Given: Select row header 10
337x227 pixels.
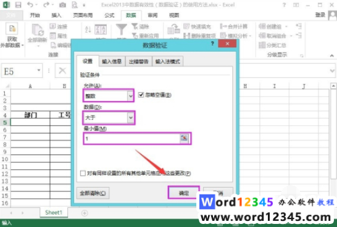Looking at the screenshot, I should pyautogui.click(x=5, y=159).
